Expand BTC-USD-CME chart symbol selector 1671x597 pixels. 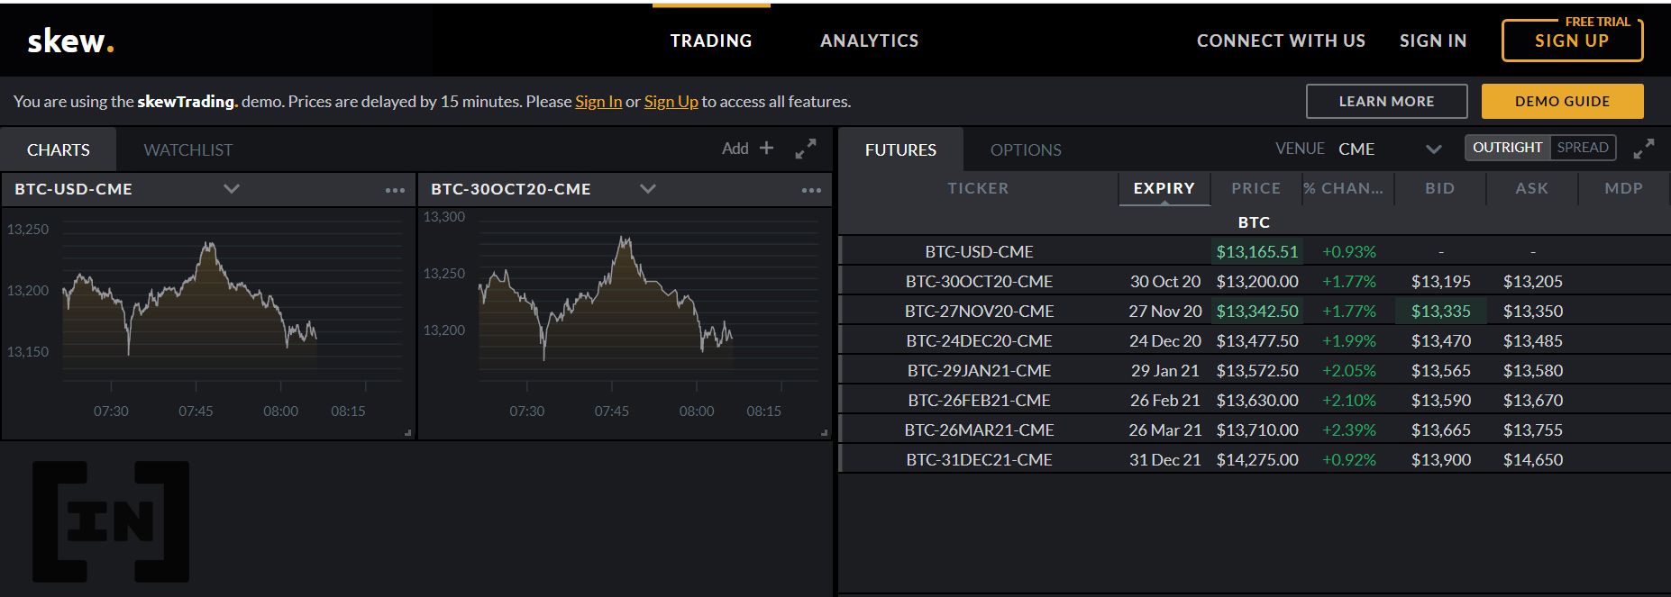coord(232,189)
